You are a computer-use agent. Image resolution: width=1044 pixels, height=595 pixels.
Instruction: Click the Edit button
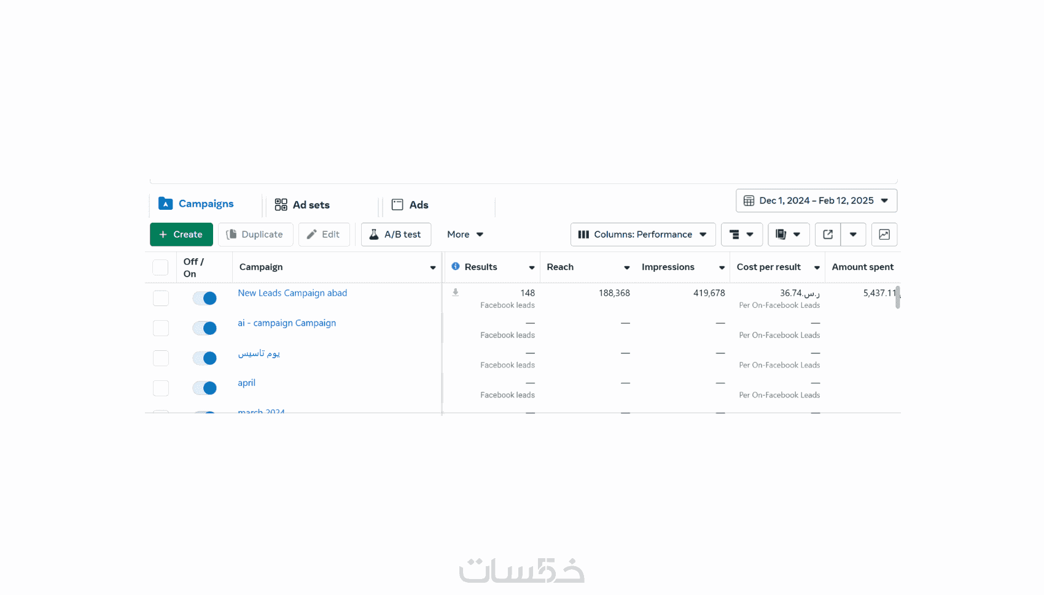tap(324, 234)
